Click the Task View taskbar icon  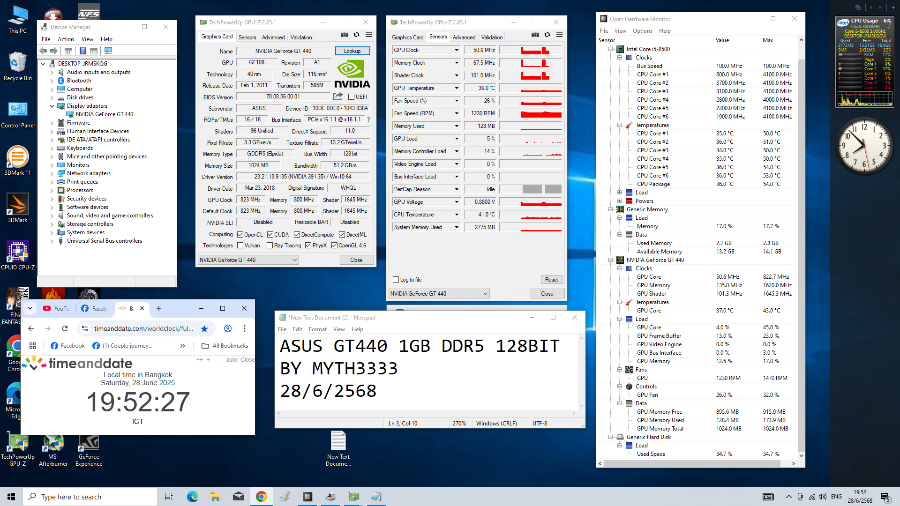[169, 497]
